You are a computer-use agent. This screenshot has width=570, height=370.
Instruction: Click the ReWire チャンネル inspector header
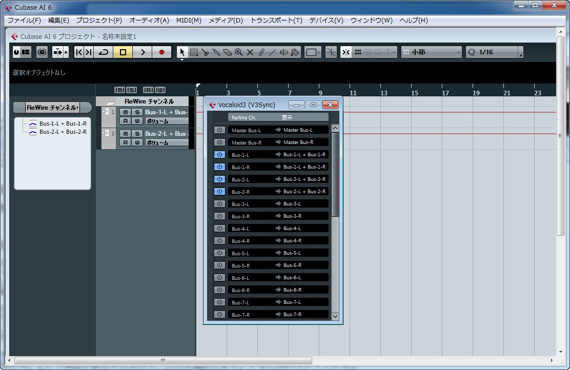point(52,108)
